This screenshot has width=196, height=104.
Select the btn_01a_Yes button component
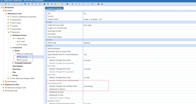(x=23, y=60)
